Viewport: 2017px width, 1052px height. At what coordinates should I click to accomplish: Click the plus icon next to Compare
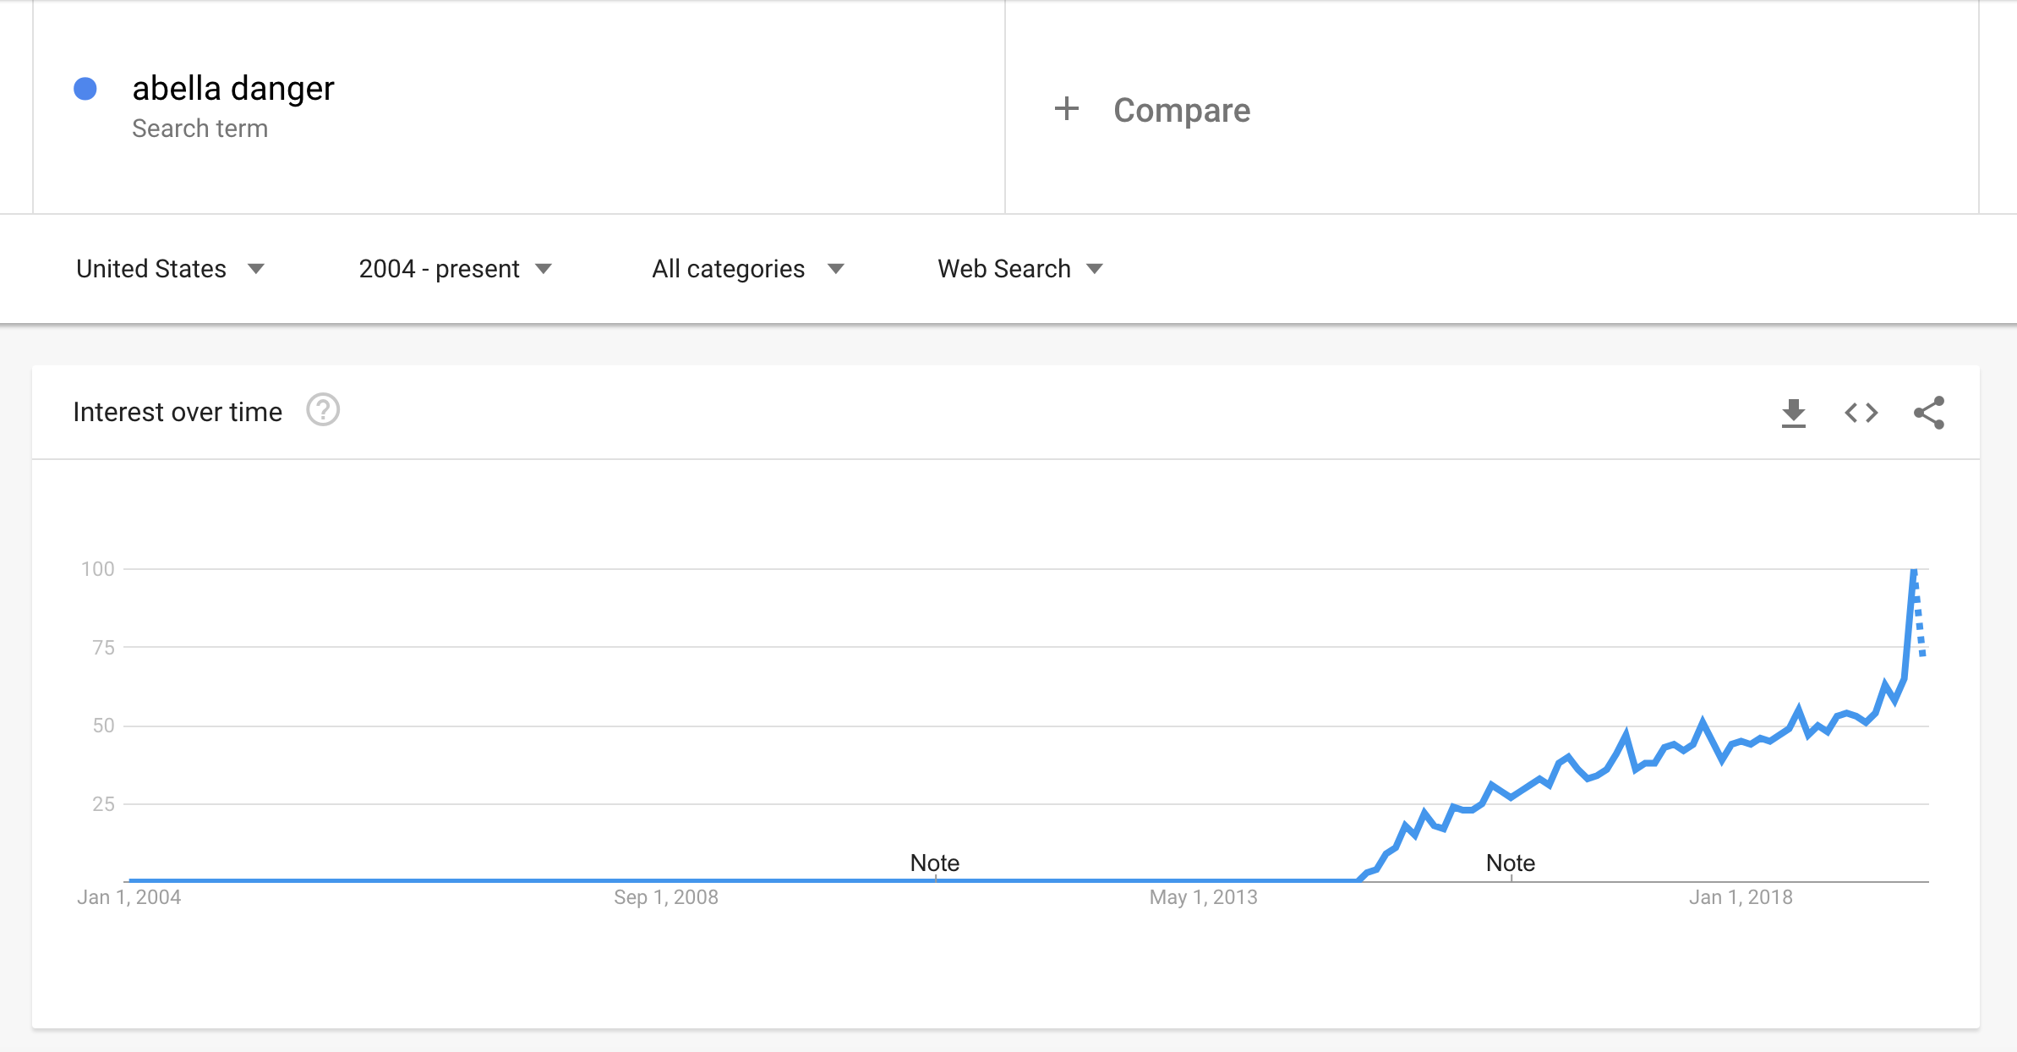pyautogui.click(x=1067, y=108)
